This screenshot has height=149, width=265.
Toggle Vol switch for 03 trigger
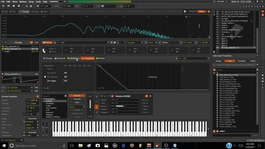pyautogui.click(x=65, y=81)
